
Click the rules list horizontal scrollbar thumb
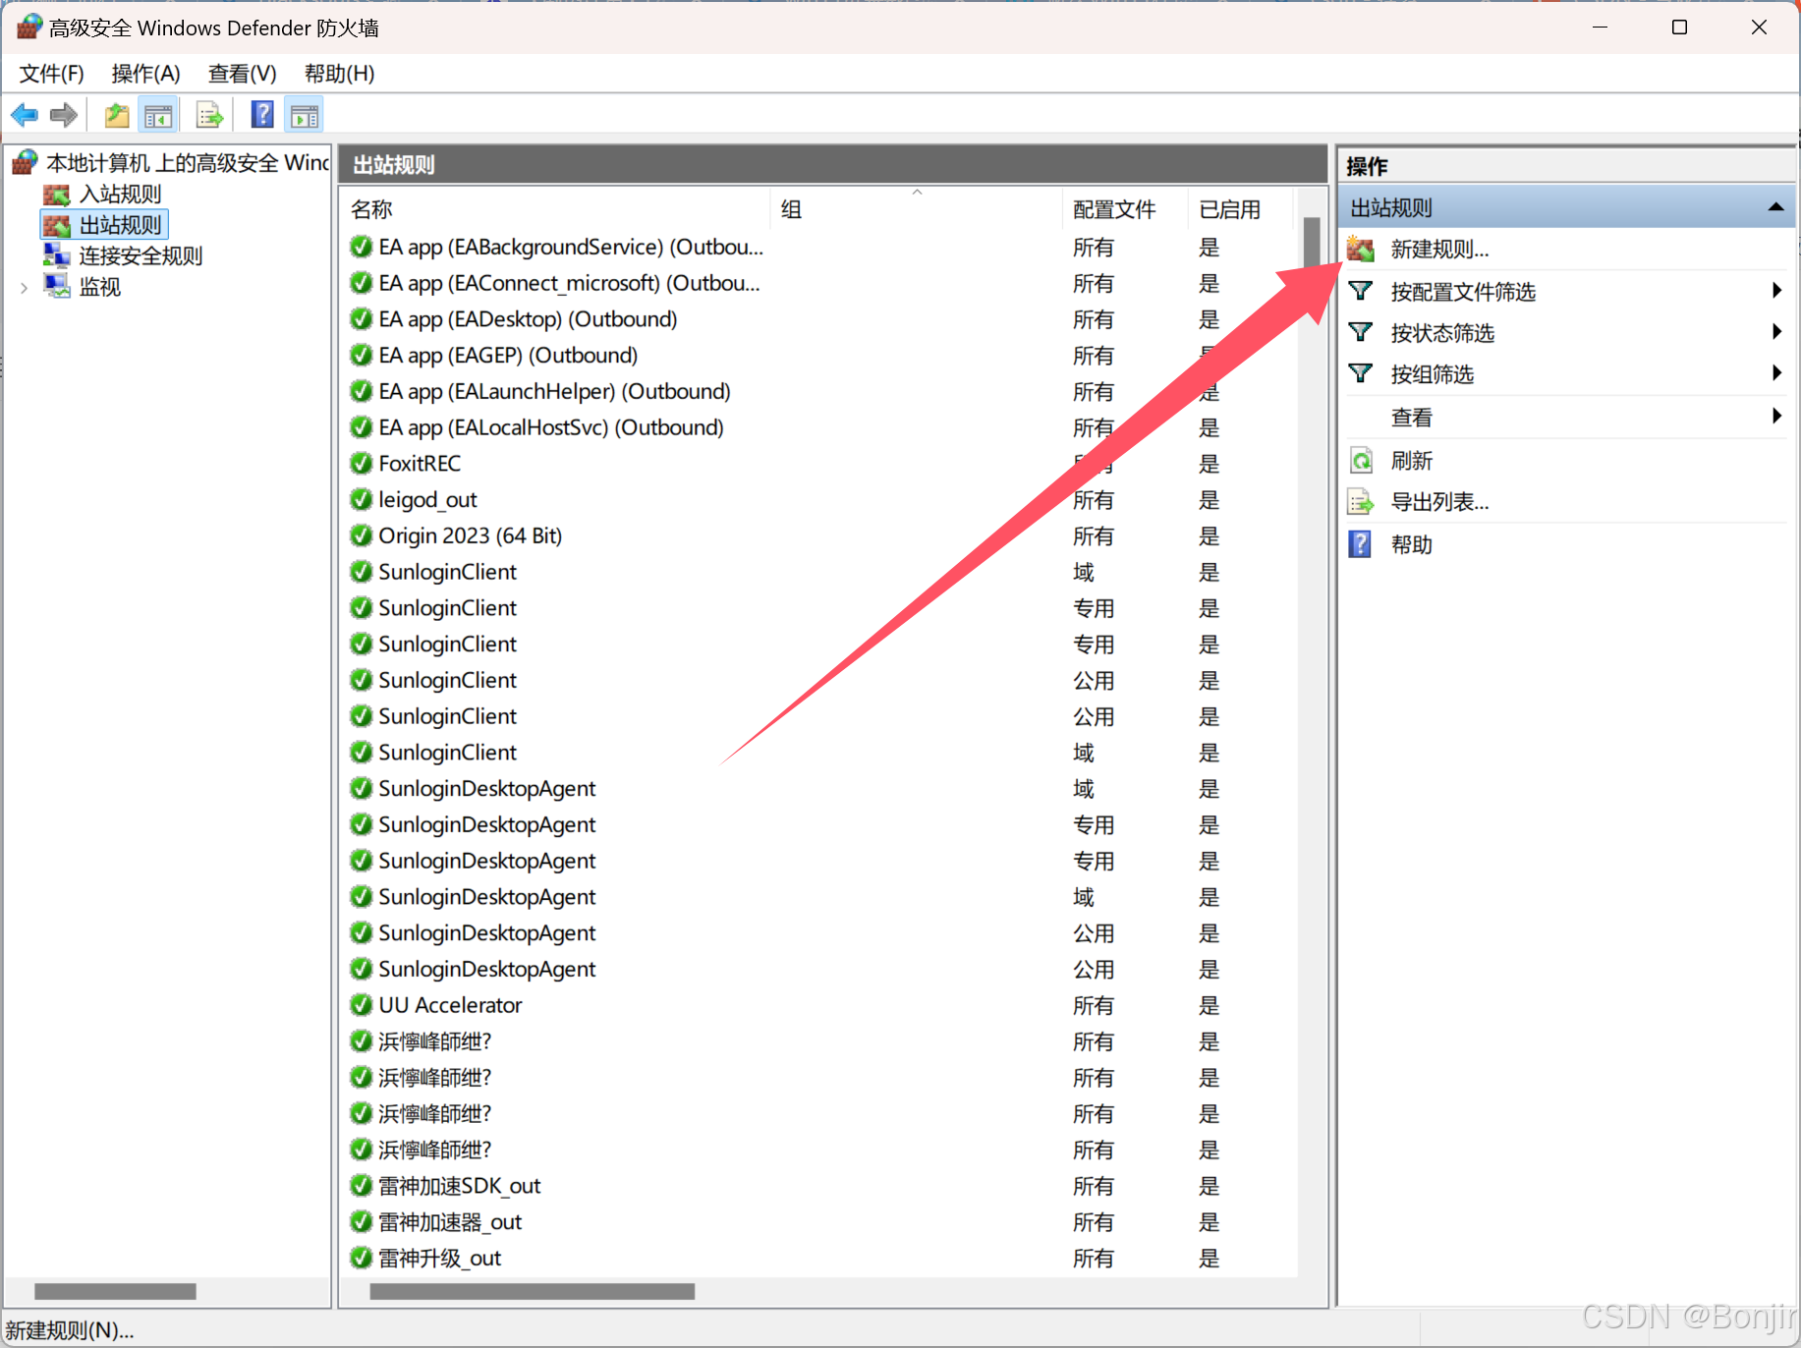click(532, 1291)
